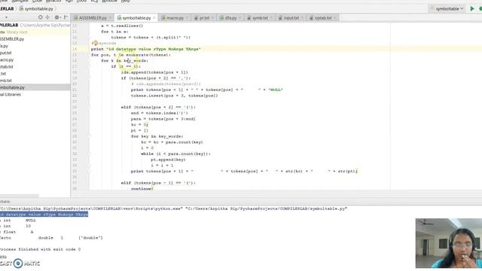This screenshot has width=482, height=271.
Task: Click the highlighted console header "id datatype value" line
Action: (44, 214)
